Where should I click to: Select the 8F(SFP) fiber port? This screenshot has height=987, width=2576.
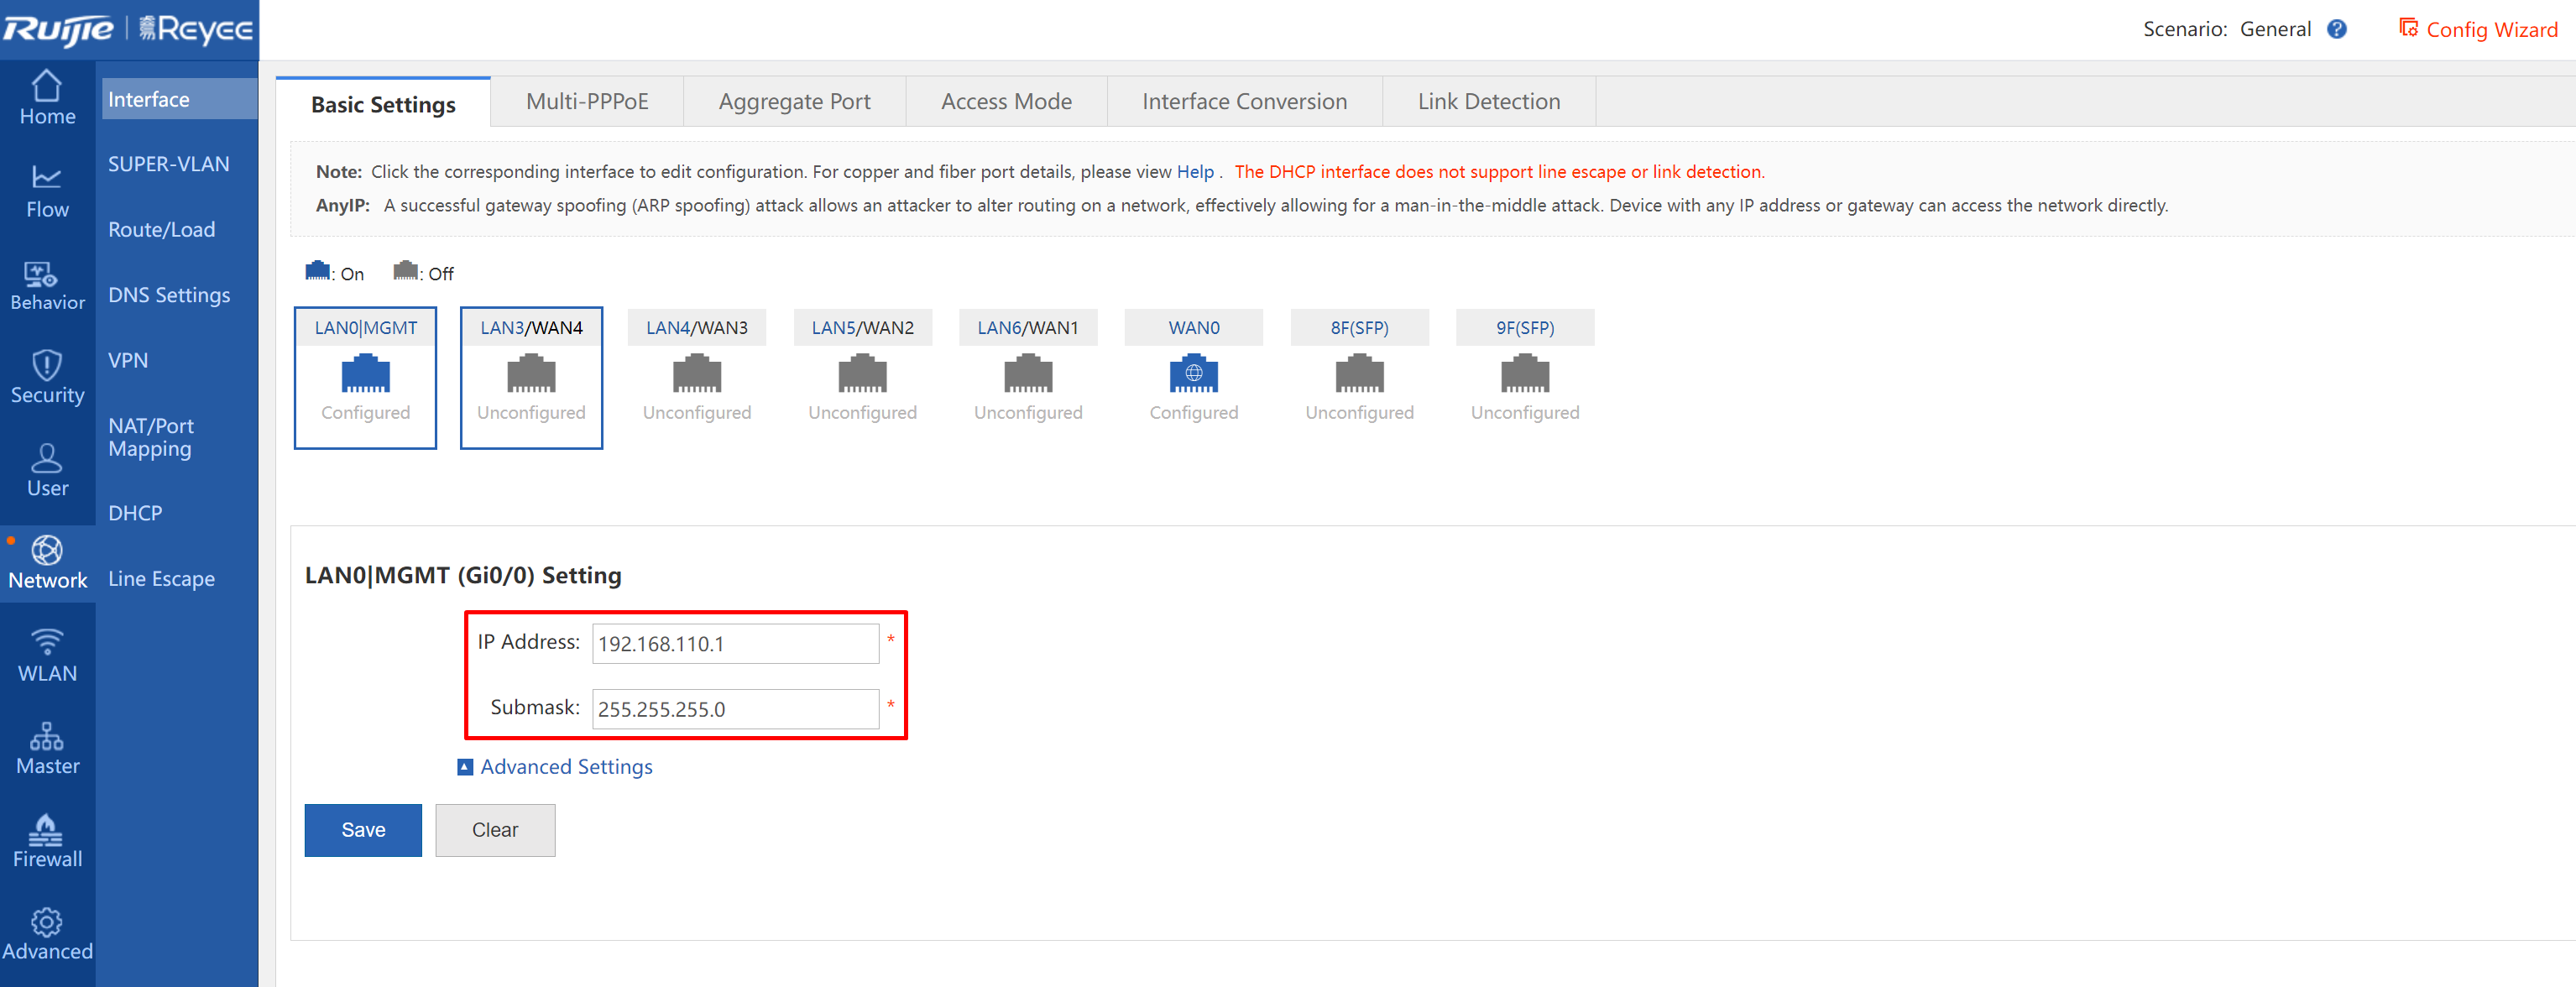coord(1359,375)
